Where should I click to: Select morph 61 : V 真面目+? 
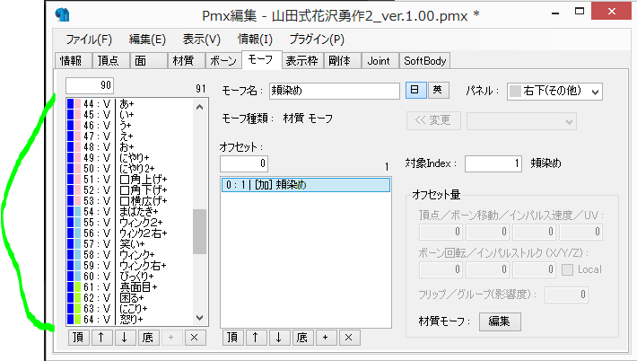click(130, 287)
